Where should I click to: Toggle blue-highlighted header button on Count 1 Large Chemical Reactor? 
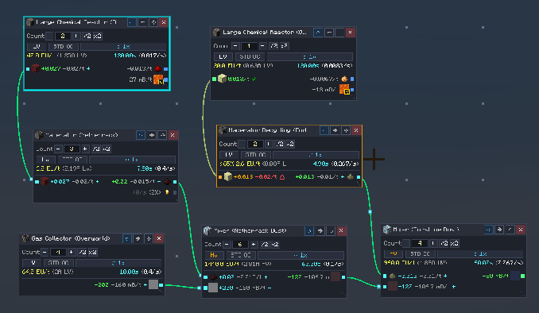click(x=318, y=33)
